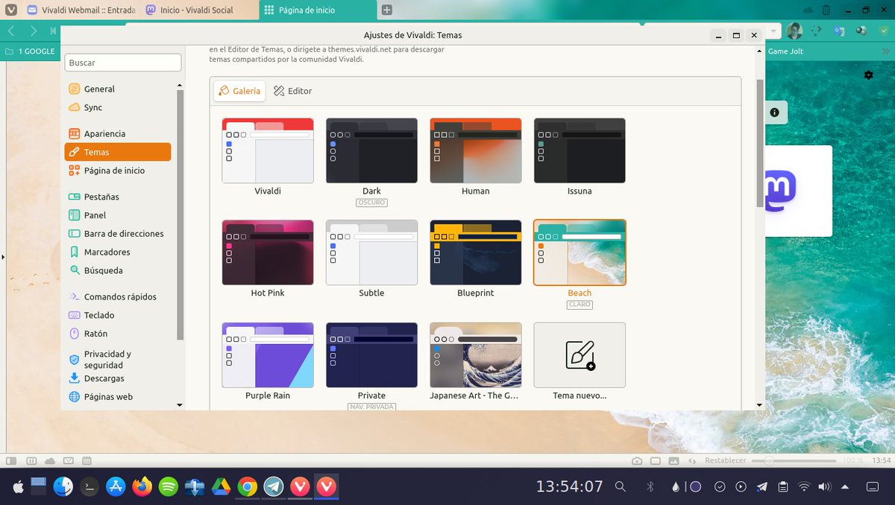Launch Telegram from the dock
This screenshot has width=895, height=505.
coord(272,486)
